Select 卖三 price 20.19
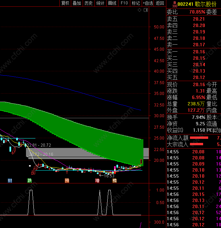The height and width of the screenshot is (228, 221). click(x=199, y=32)
